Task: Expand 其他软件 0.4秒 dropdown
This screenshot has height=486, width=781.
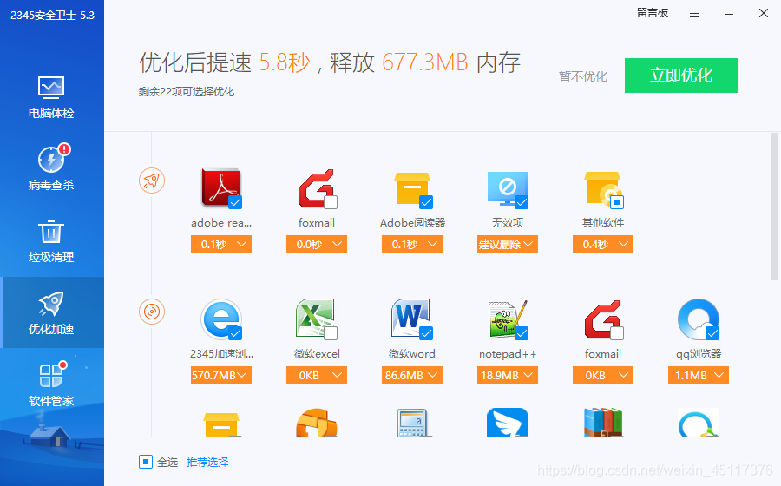Action: click(x=603, y=244)
